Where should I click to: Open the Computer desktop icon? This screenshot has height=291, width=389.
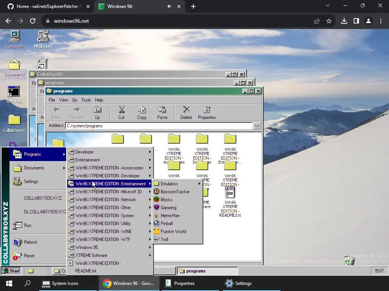coord(14,39)
